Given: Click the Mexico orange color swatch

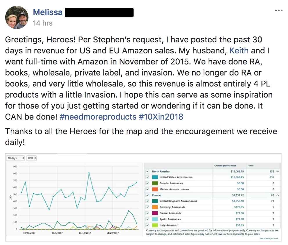Looking at the screenshot, I should (155, 189).
